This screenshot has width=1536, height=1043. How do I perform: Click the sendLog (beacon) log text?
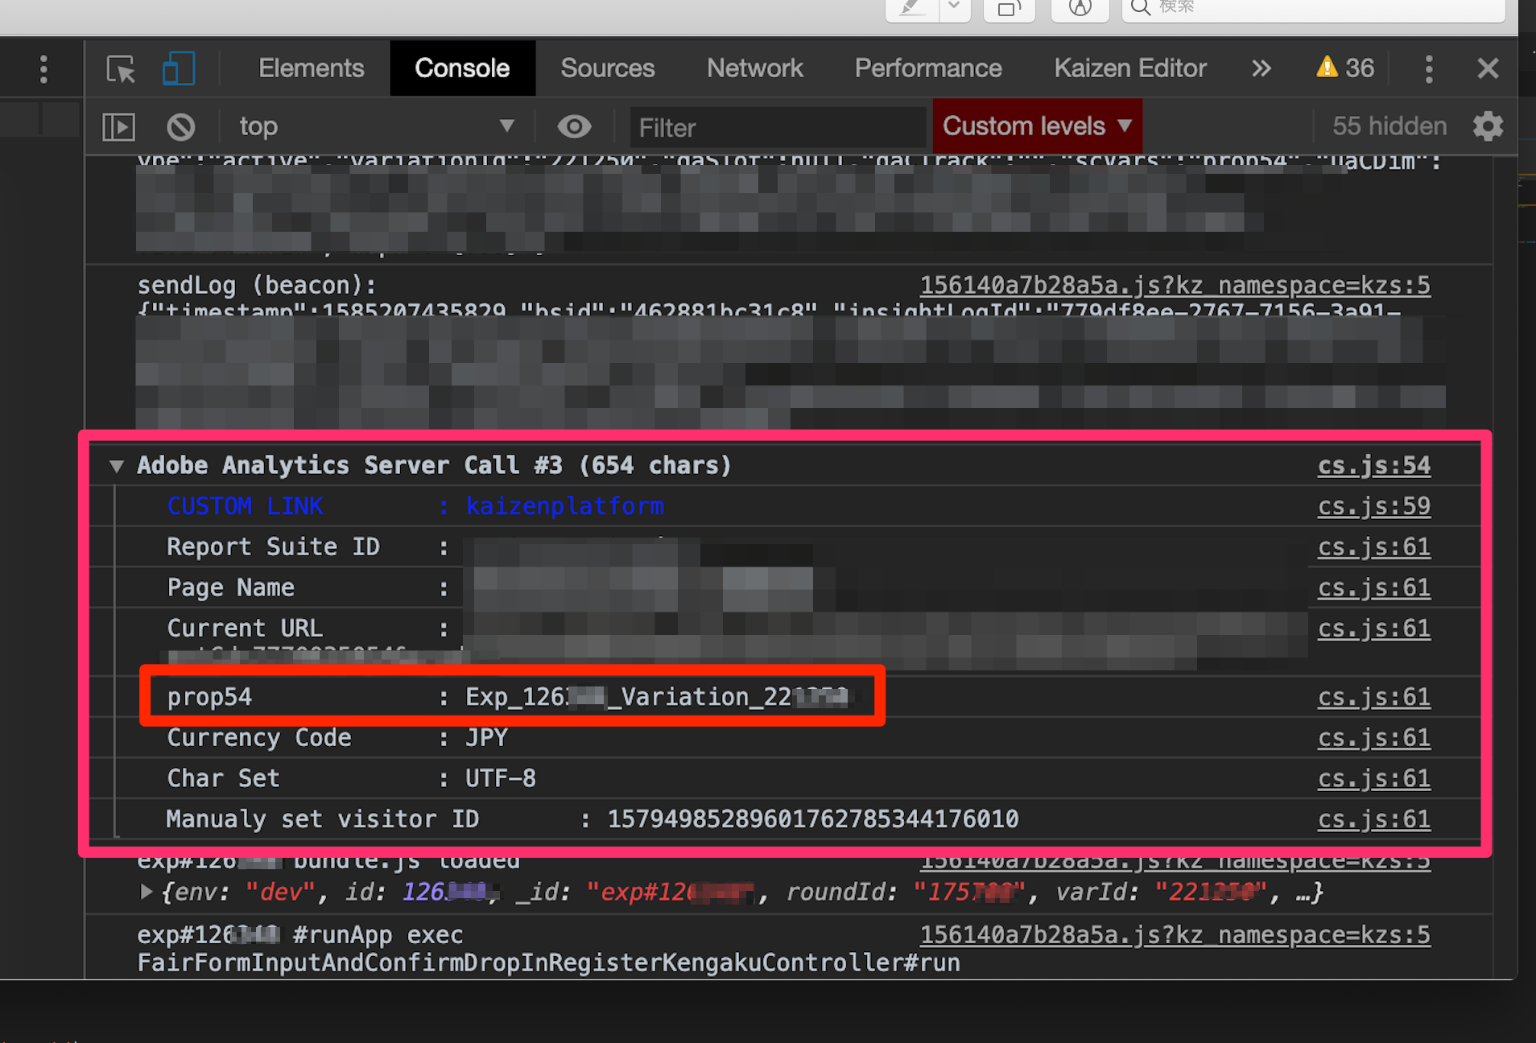tap(257, 286)
